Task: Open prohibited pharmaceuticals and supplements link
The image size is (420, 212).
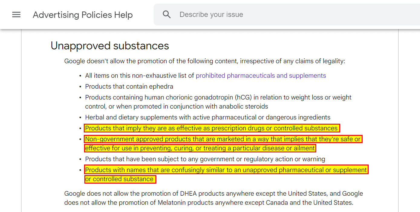Action: coord(261,76)
